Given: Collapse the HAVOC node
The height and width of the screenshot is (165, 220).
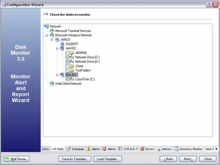Looking at the screenshot, I should pyautogui.click(x=57, y=49).
